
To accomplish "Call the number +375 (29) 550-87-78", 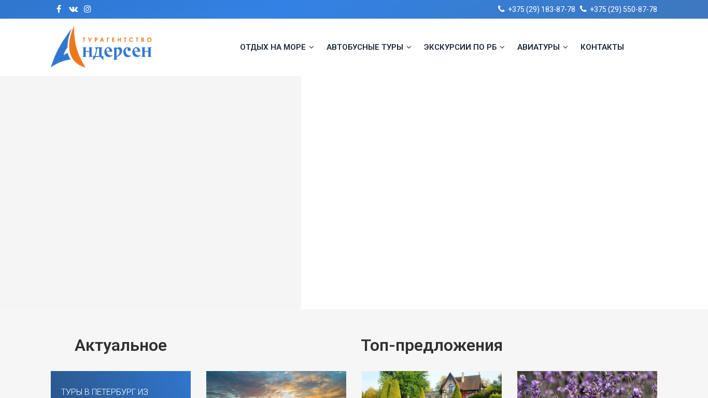I will (x=623, y=9).
